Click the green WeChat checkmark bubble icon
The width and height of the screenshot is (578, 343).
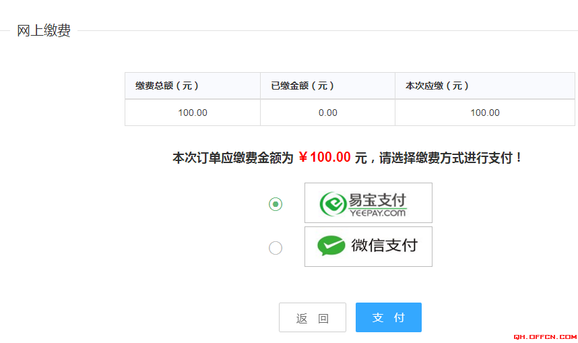tap(331, 246)
